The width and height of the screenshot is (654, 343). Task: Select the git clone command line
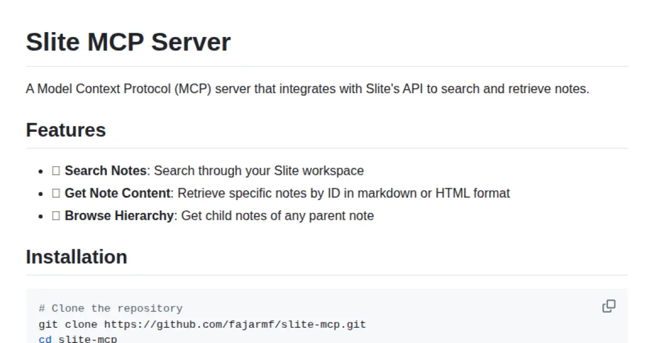pos(202,324)
